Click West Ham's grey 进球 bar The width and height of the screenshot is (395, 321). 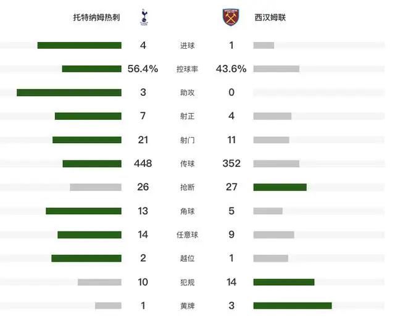point(264,45)
